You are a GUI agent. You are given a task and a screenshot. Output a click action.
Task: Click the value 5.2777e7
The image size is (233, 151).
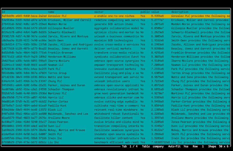[x=157, y=20]
